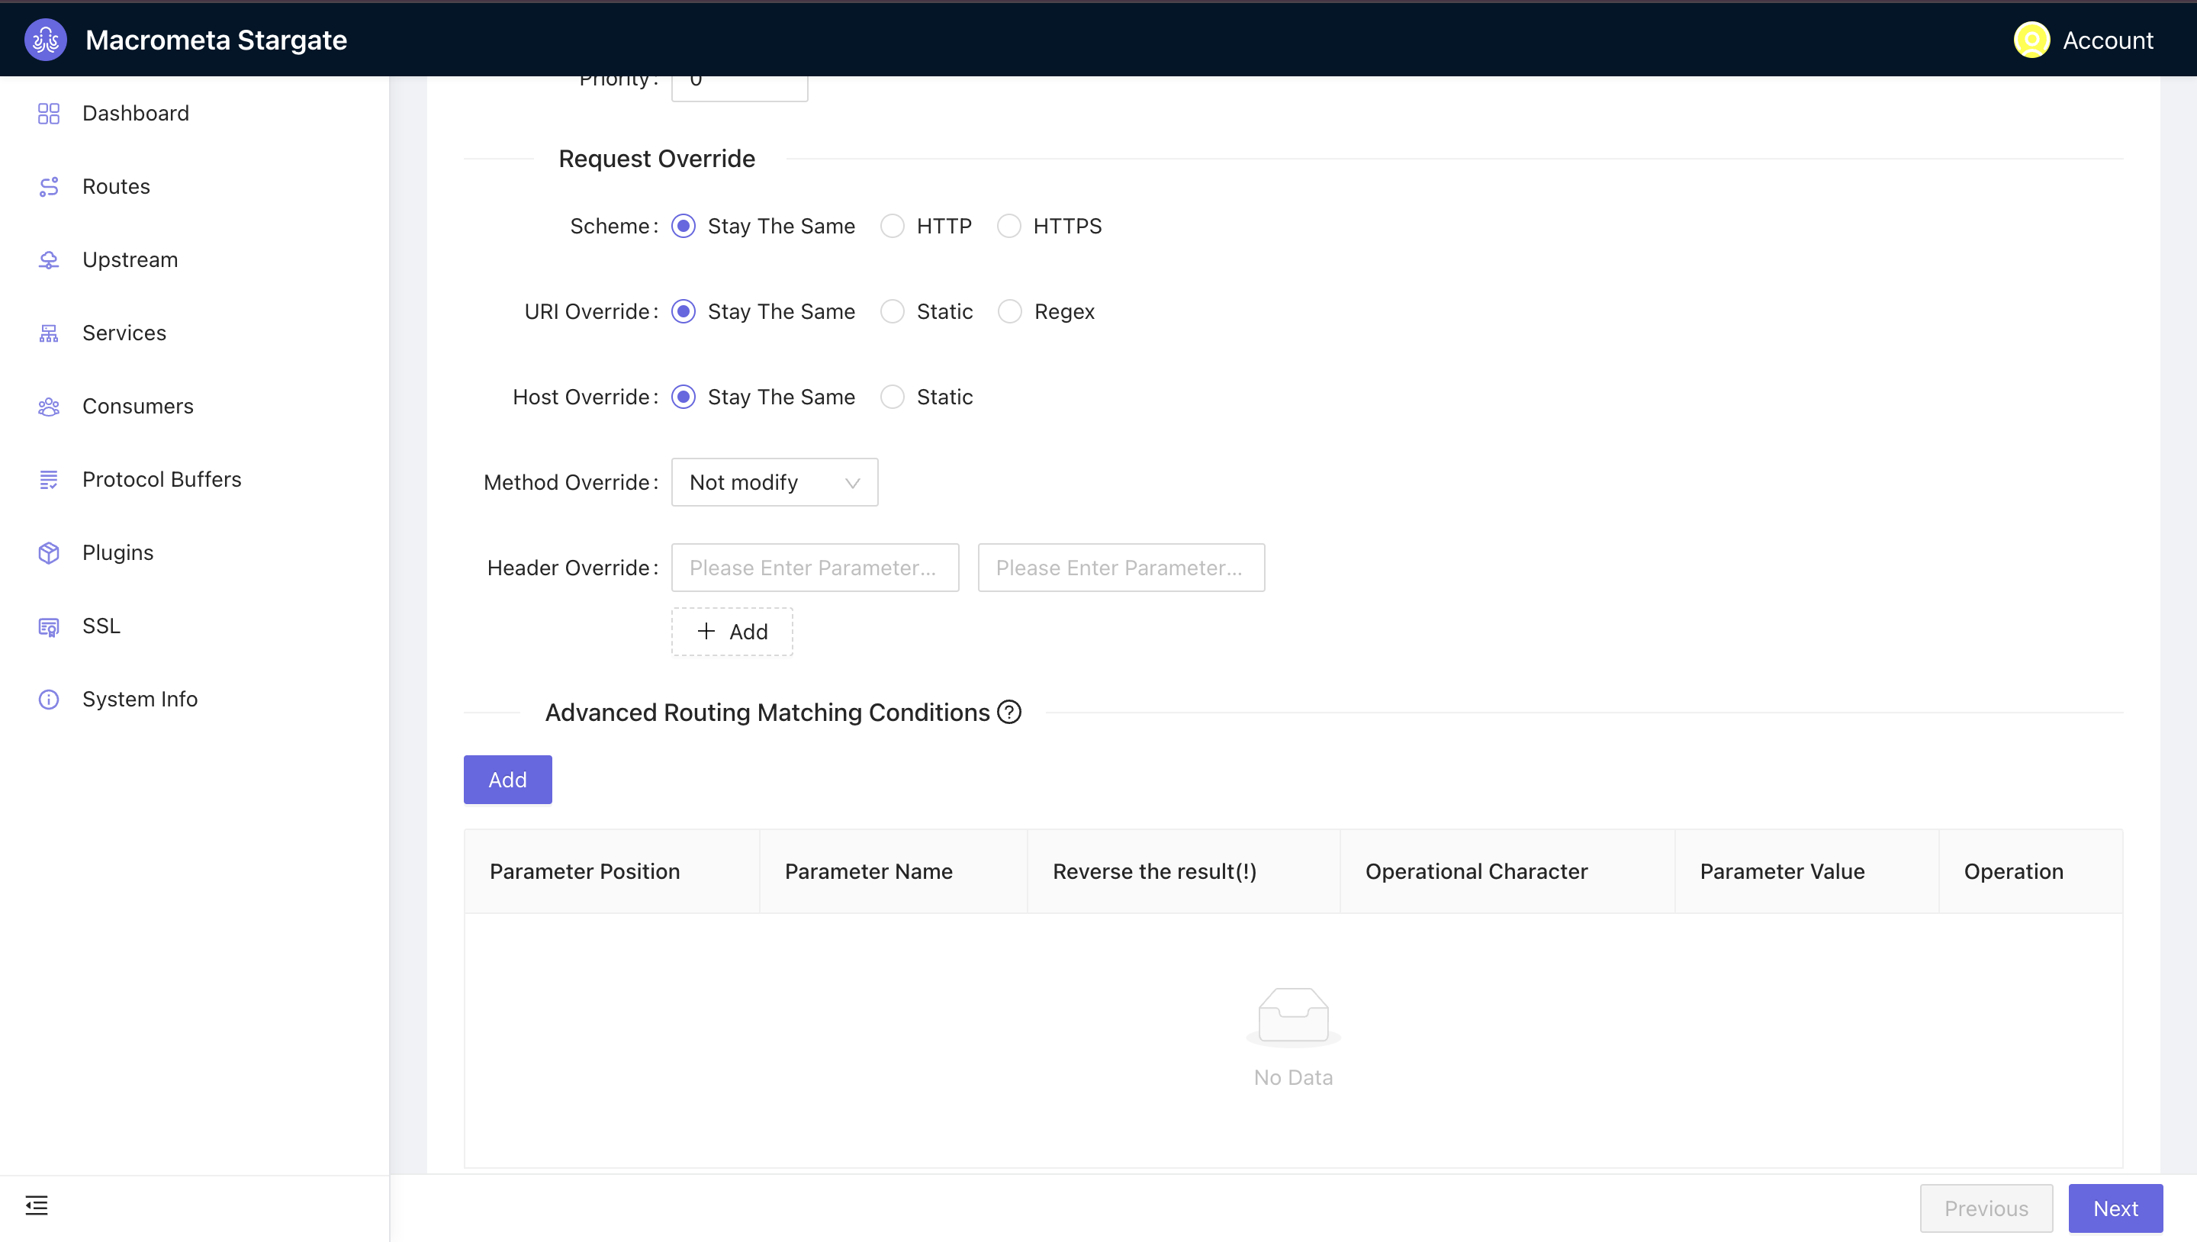Select the Static URI Override option
This screenshot has width=2197, height=1242.
point(892,310)
